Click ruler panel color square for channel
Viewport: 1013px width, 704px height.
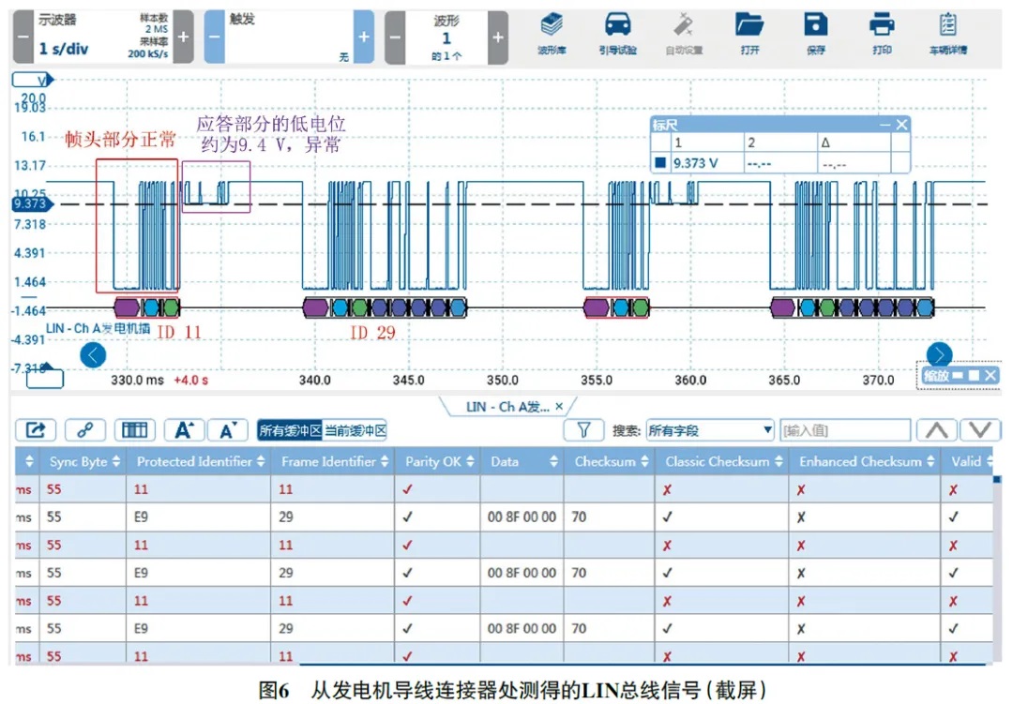click(659, 163)
